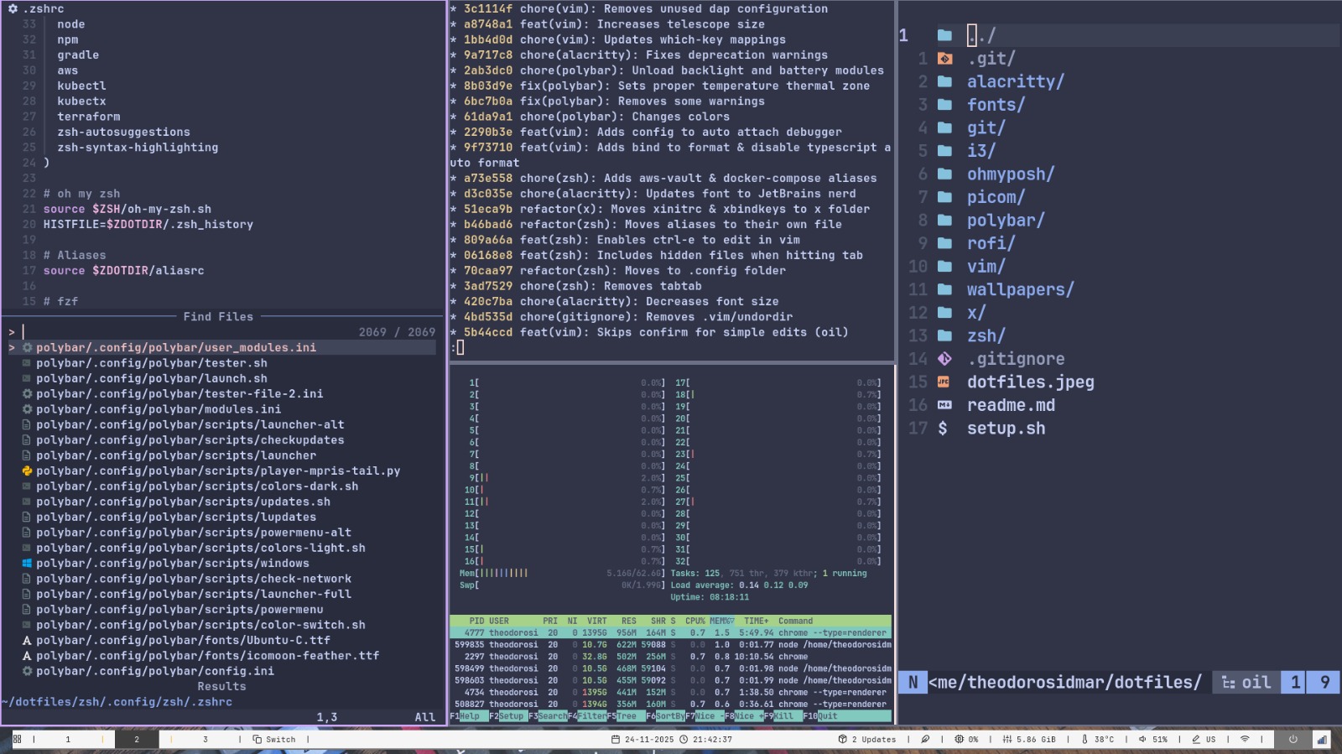
Task: Click the JPG icon next to dotfiles.jpeg
Action: click(944, 382)
